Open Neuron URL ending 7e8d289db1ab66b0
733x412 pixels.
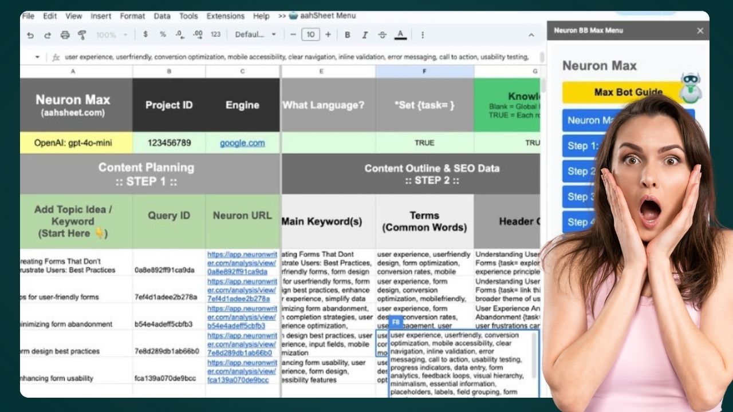tap(242, 344)
